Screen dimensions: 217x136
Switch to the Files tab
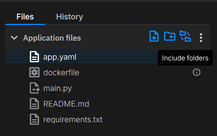[x=25, y=17]
